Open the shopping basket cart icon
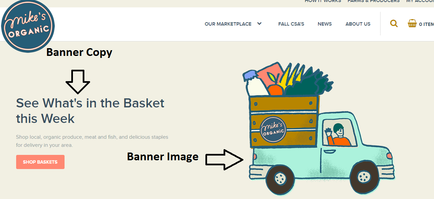The image size is (434, 199). (x=412, y=23)
